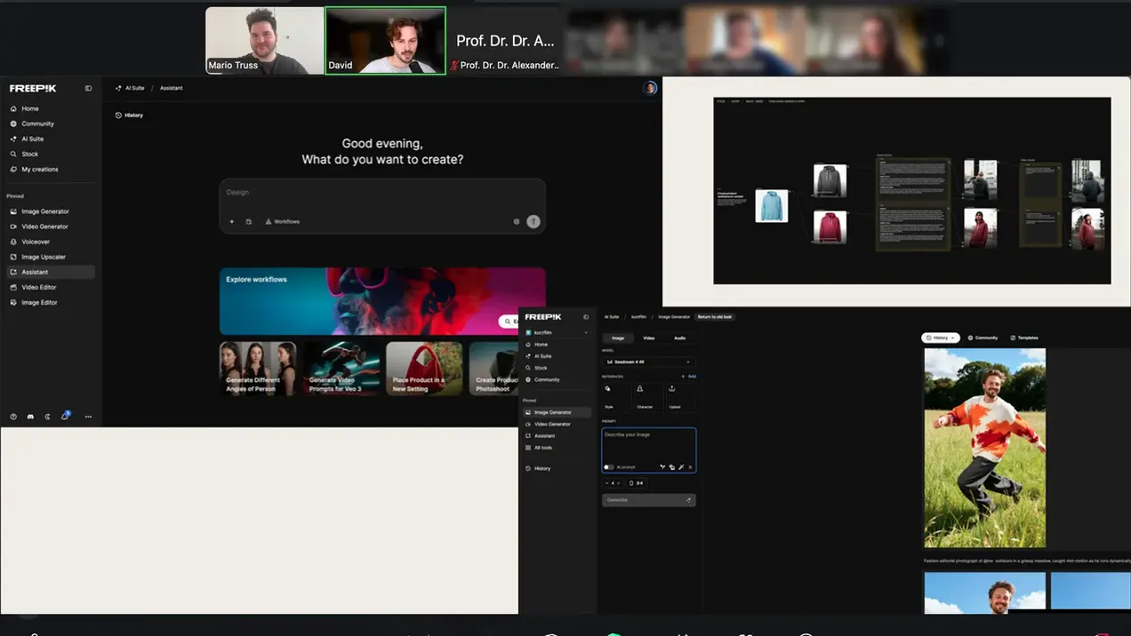The height and width of the screenshot is (636, 1131).
Task: Click the Style reference icon
Action: point(608,390)
